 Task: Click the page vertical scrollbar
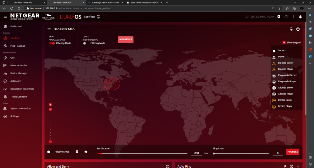tap(306, 68)
